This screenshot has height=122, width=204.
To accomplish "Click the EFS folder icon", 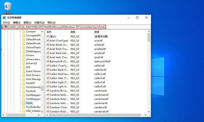I will pos(24,67).
